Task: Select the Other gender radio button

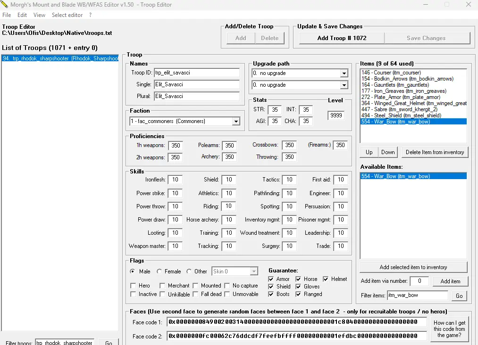Action: pyautogui.click(x=189, y=271)
